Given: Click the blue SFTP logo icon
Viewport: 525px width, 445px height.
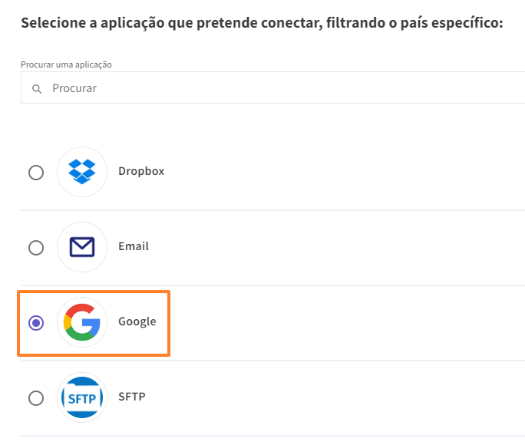Looking at the screenshot, I should pos(82,397).
